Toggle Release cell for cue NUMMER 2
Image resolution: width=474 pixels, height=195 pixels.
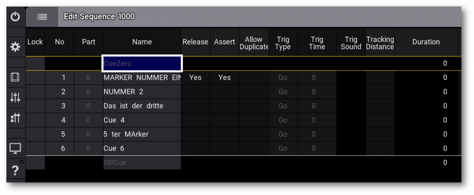pos(195,92)
